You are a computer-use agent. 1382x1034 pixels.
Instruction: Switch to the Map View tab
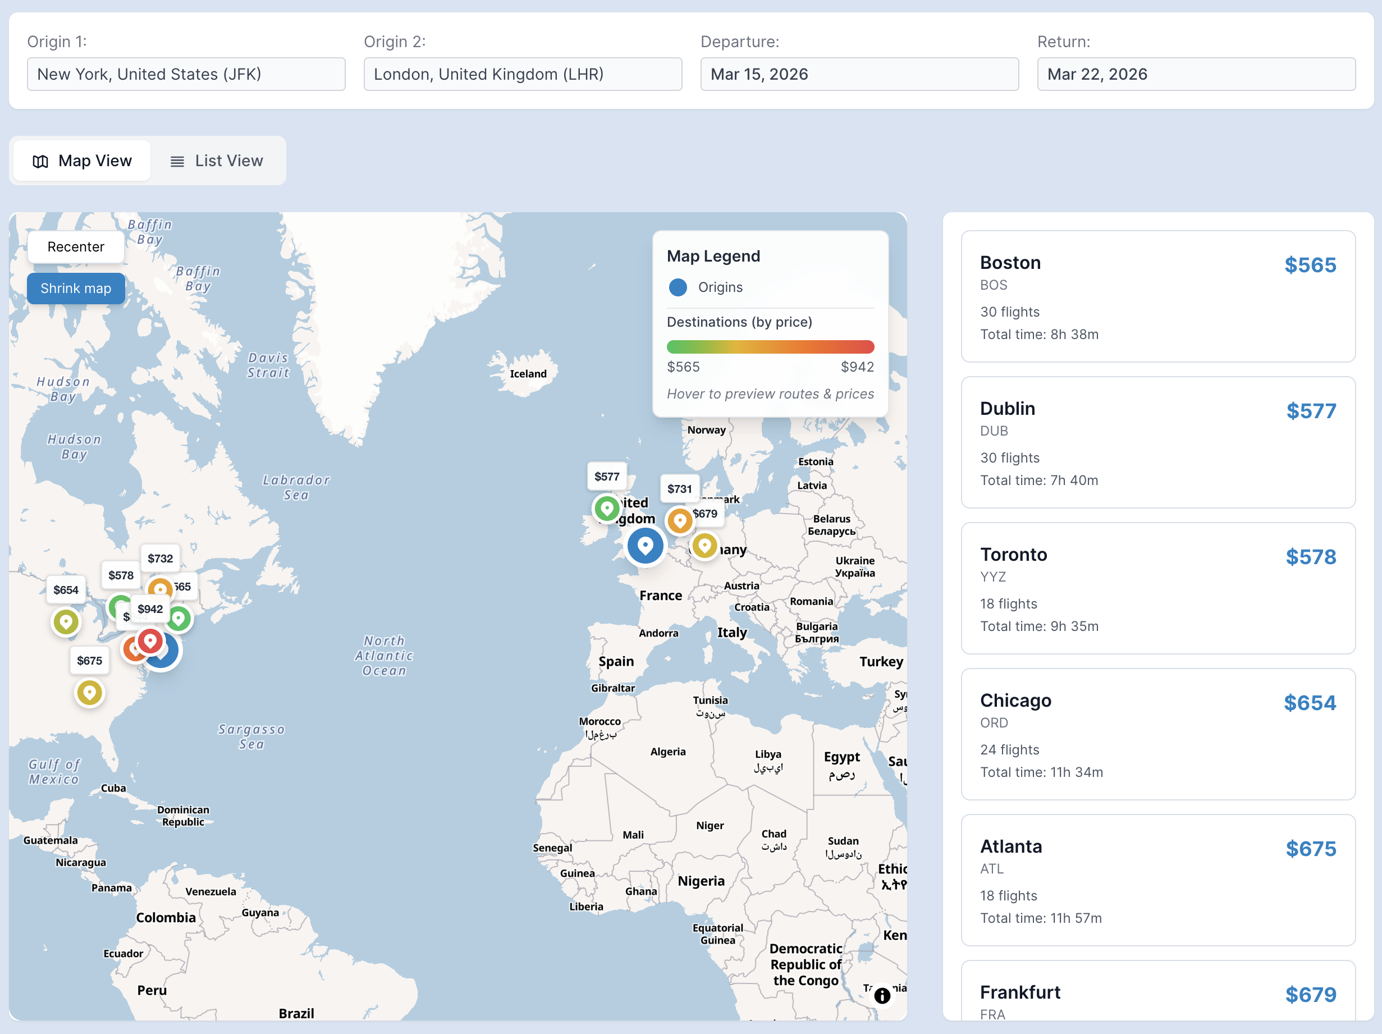pyautogui.click(x=82, y=161)
